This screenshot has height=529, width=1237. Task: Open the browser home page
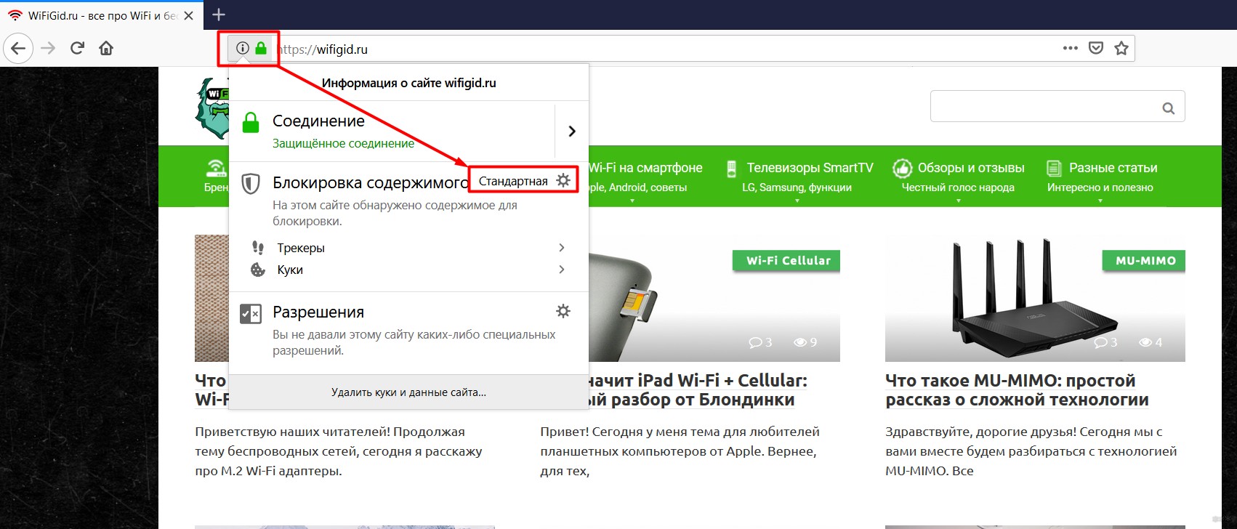(x=106, y=49)
